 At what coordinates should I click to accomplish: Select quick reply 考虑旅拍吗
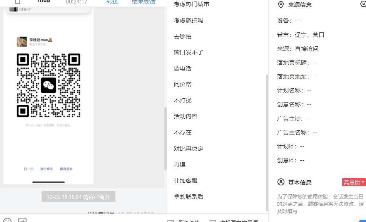[188, 20]
